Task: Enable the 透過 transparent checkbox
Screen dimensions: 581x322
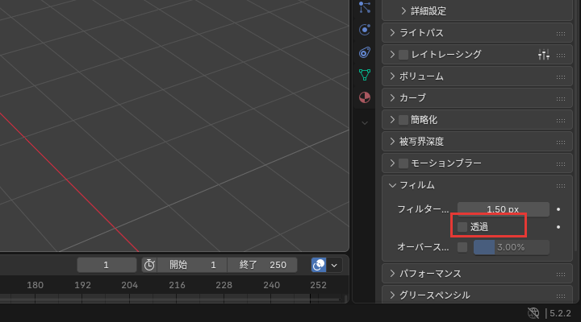Action: 462,227
